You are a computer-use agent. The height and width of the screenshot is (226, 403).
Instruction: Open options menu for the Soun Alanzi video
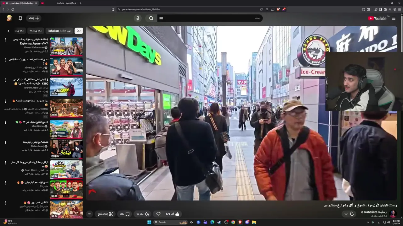pyautogui.click(x=5, y=163)
